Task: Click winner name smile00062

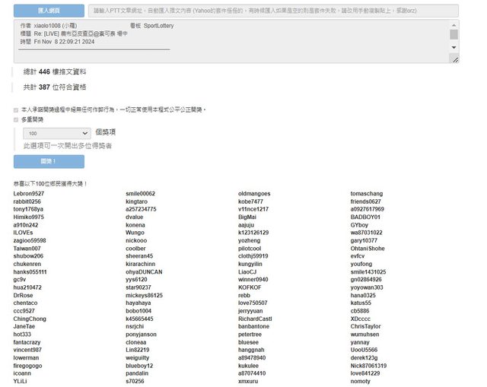Action: 140,194
